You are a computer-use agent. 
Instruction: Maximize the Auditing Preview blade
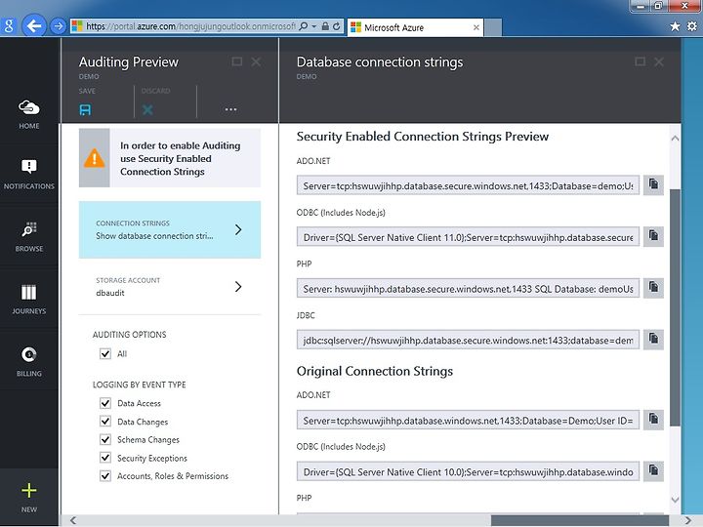237,61
